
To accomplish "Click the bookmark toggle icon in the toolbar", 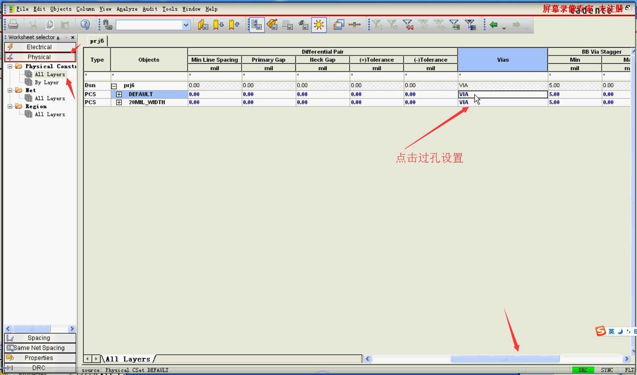I will click(x=203, y=25).
